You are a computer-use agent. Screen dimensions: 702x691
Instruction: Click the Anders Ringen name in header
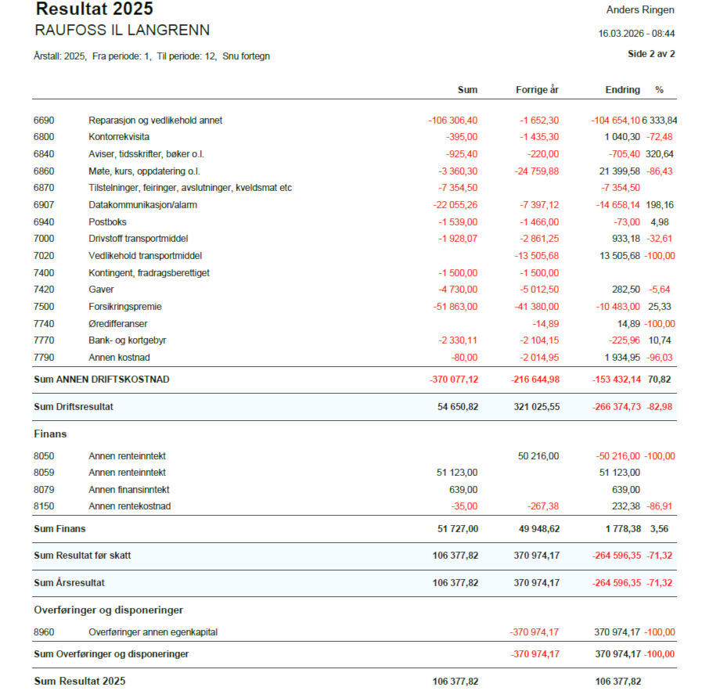click(640, 10)
